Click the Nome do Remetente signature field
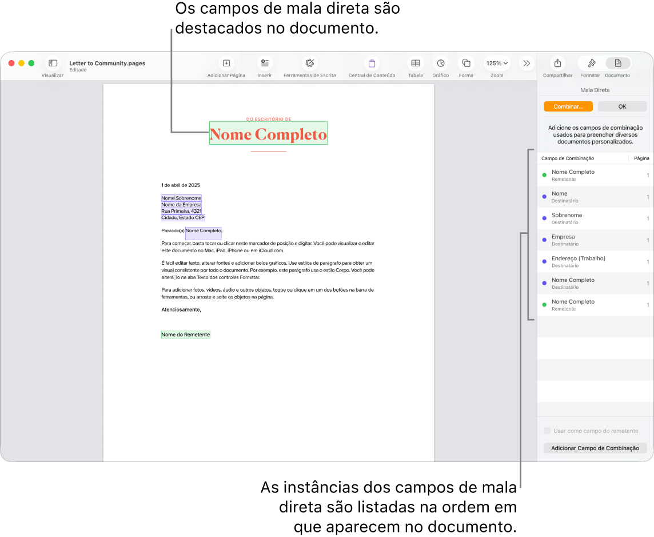The height and width of the screenshot is (537, 654). [186, 335]
